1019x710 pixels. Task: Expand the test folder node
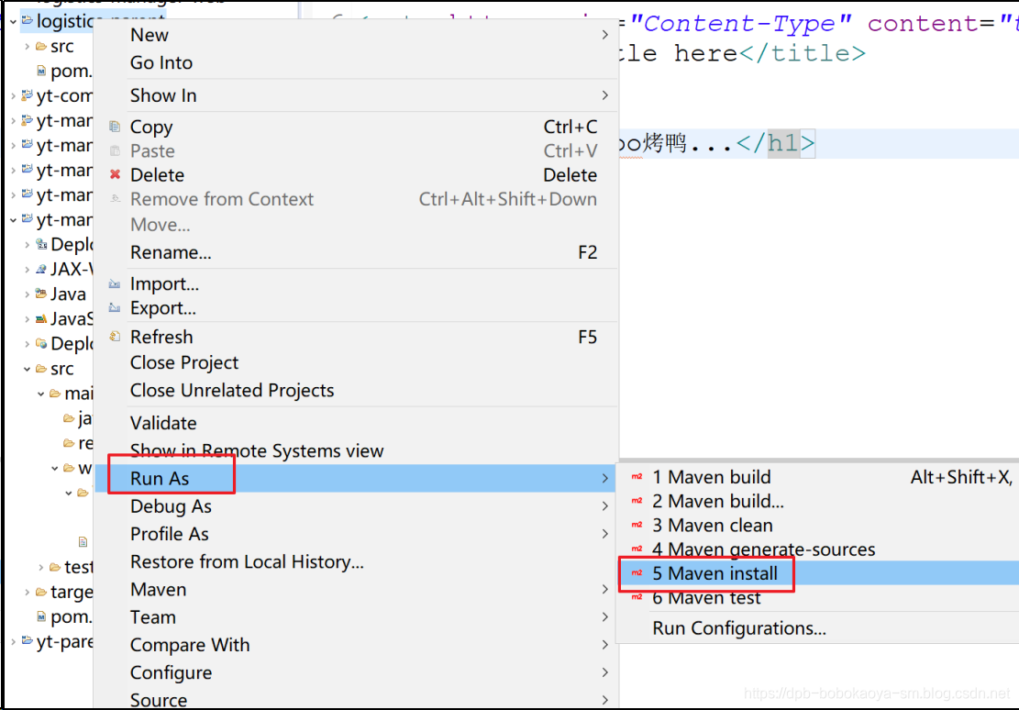tap(41, 568)
